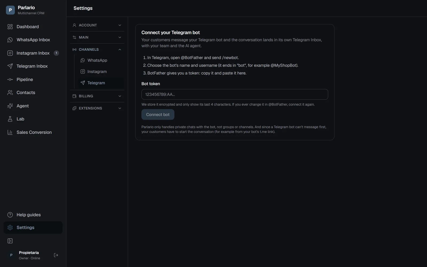
Task: Click the unread badge on Instagram Inbox
Action: [x=56, y=53]
